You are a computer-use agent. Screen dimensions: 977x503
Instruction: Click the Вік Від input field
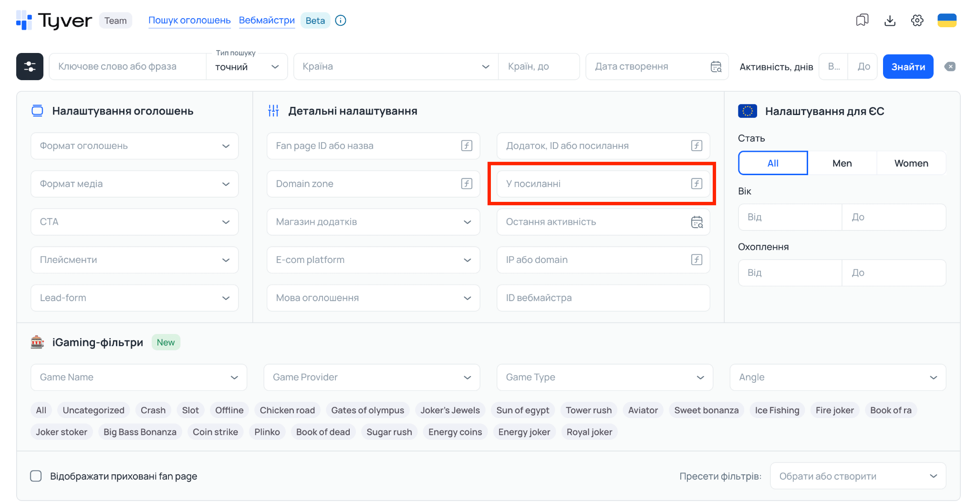pos(790,217)
